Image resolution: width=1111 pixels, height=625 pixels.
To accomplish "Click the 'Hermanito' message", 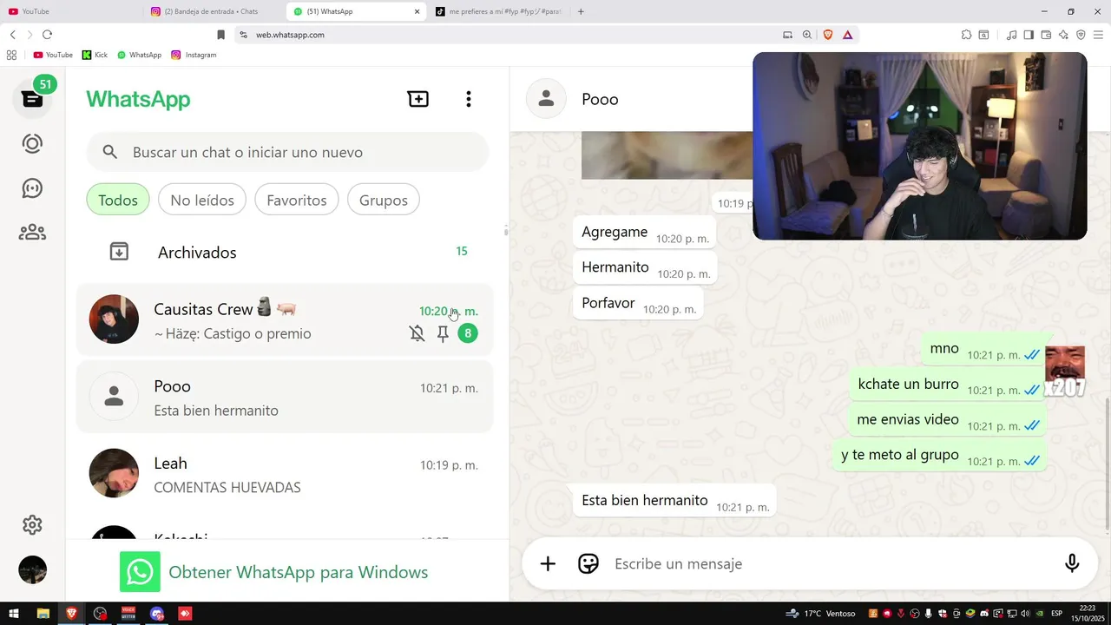I will [645, 267].
